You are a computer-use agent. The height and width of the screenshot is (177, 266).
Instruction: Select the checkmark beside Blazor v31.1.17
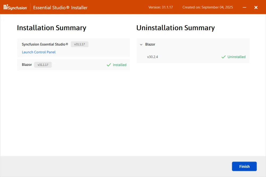tap(109, 65)
